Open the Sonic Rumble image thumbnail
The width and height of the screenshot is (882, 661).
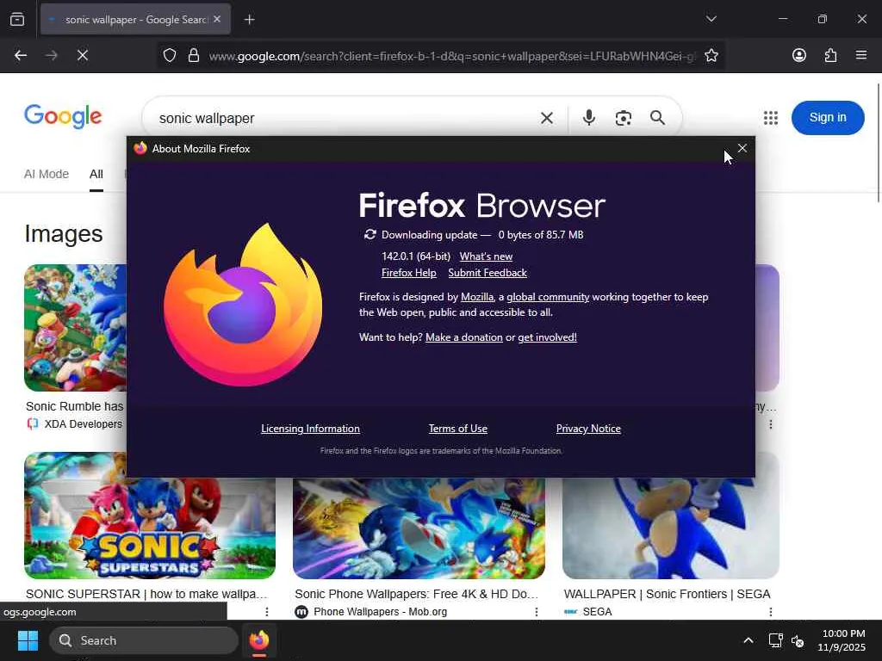(x=76, y=328)
